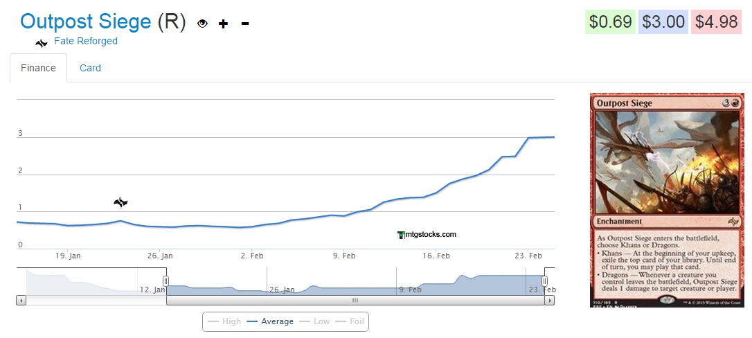The height and width of the screenshot is (338, 752).
Task: Click the plus icon next to card title
Action: pyautogui.click(x=223, y=24)
